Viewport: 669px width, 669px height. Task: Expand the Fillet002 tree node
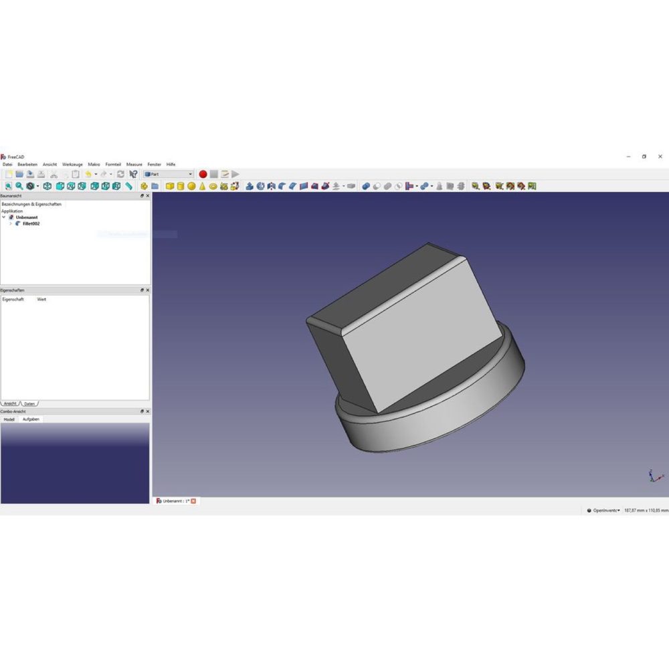tap(11, 223)
